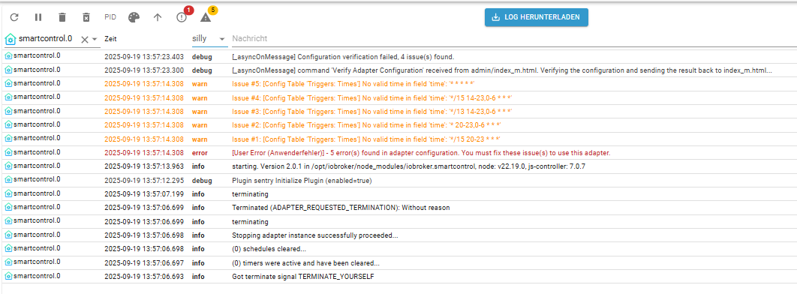Open the silly log level dropdown

209,39
